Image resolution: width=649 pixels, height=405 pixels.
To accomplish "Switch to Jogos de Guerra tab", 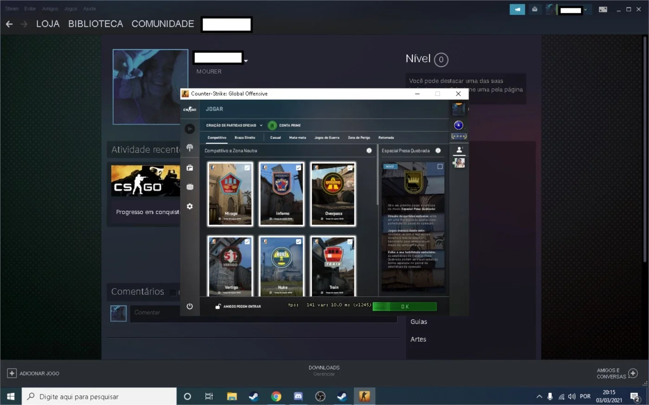I will (x=327, y=138).
